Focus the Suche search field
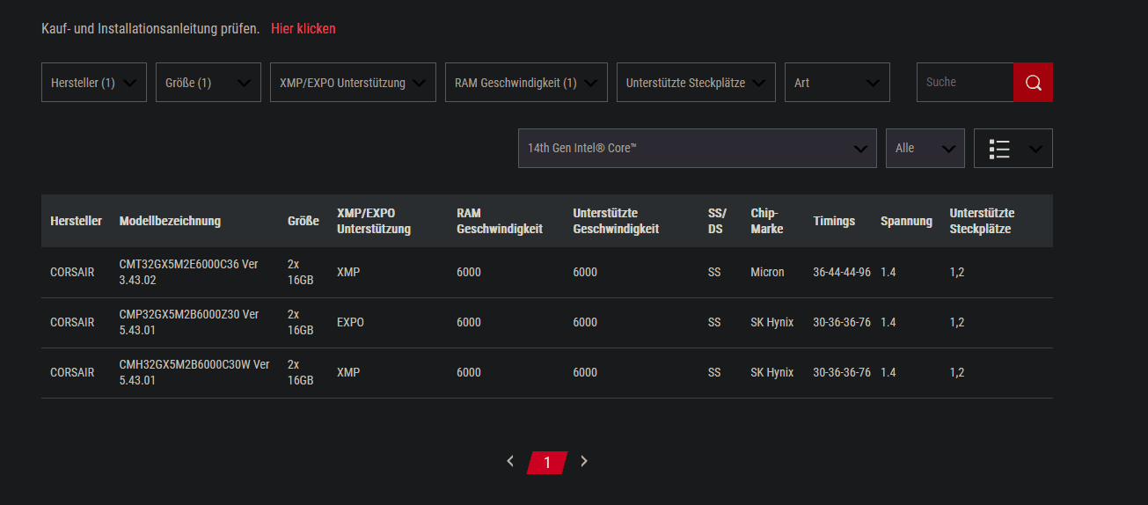Viewport: 1148px width, 505px height. point(965,82)
